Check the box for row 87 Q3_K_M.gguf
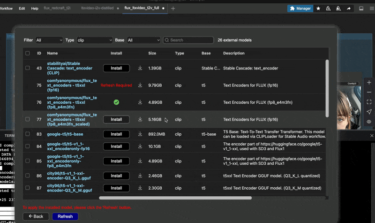Screen dimensions: 375x223 point(28,188)
